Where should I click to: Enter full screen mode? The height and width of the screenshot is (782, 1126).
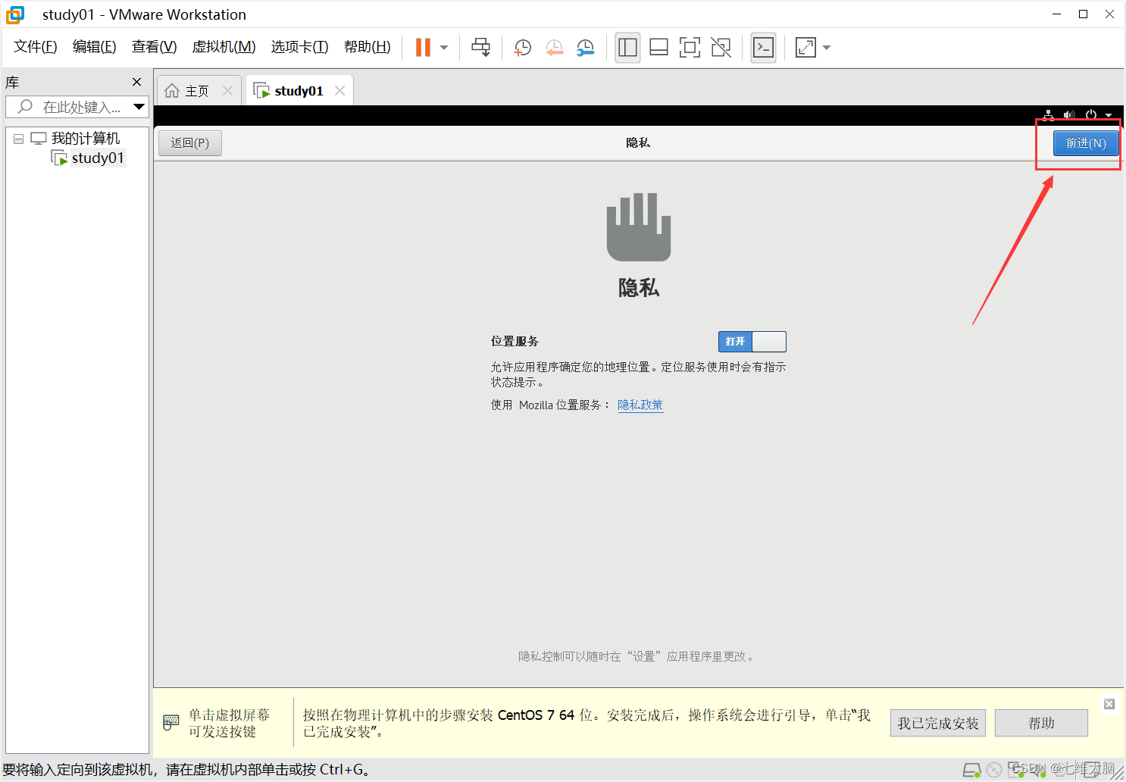tap(690, 48)
